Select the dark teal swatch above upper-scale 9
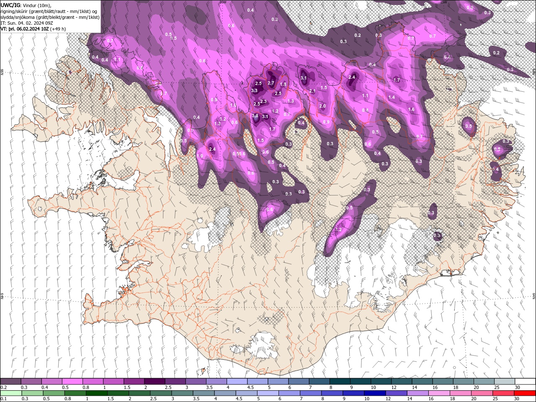Image resolution: width=536 pixels, height=402 pixels. click(x=361, y=381)
